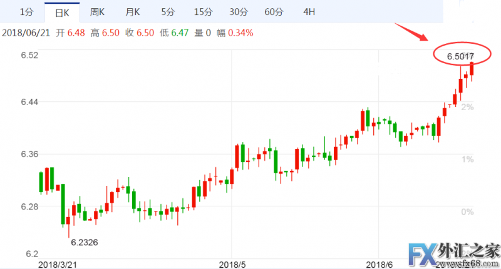Switch to 月K monthly chart tab
The image size is (501, 269).
133,12
